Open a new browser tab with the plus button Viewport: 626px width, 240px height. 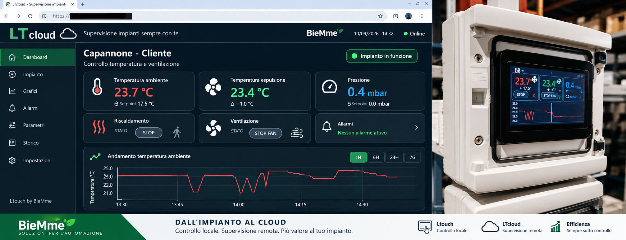83,4
